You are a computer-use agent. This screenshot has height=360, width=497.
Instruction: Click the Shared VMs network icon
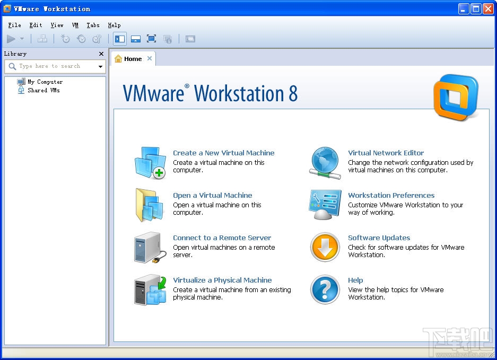click(x=21, y=90)
